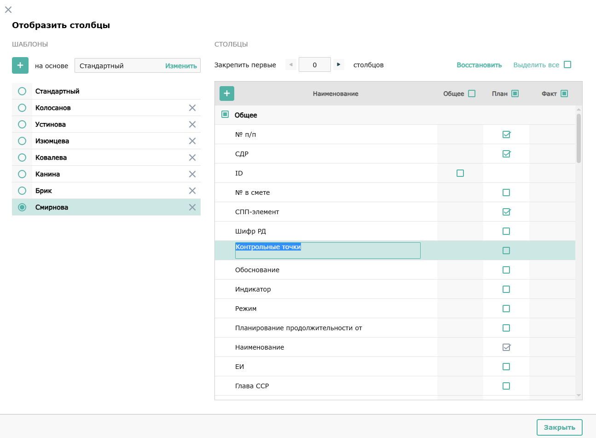
Task: Enable the План checkbox for Шифр РД
Action: [x=506, y=231]
